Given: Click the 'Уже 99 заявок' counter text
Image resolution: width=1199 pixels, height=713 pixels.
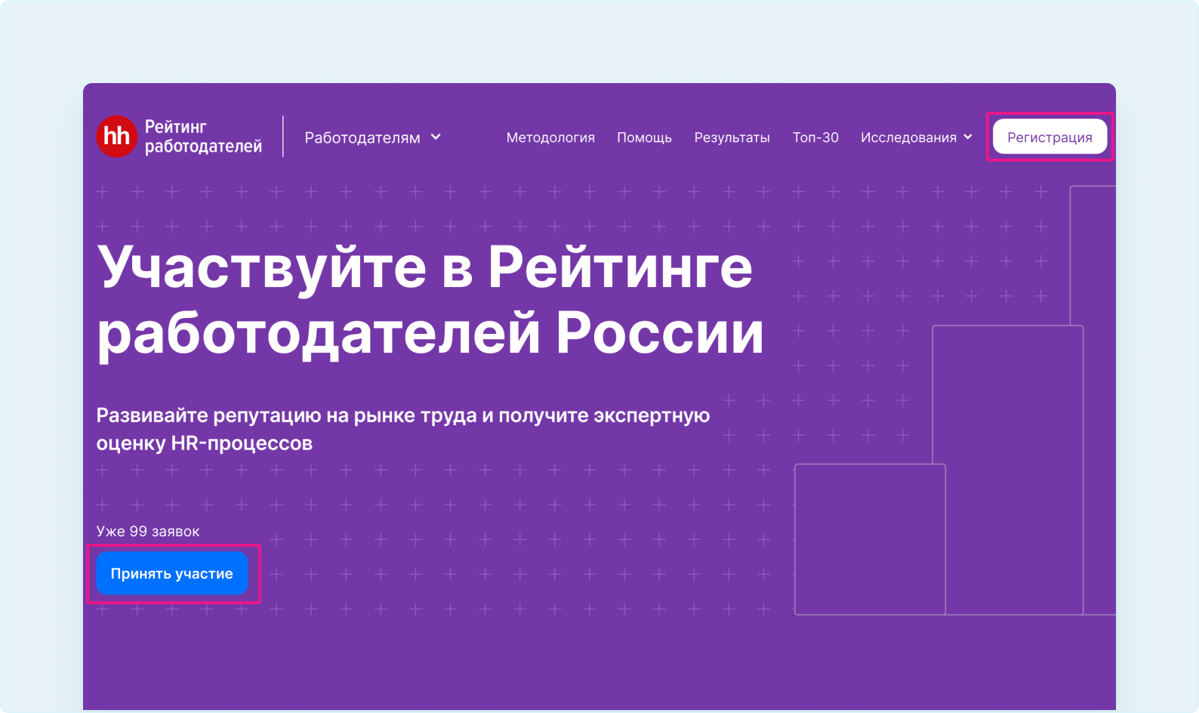Looking at the screenshot, I should coord(148,531).
